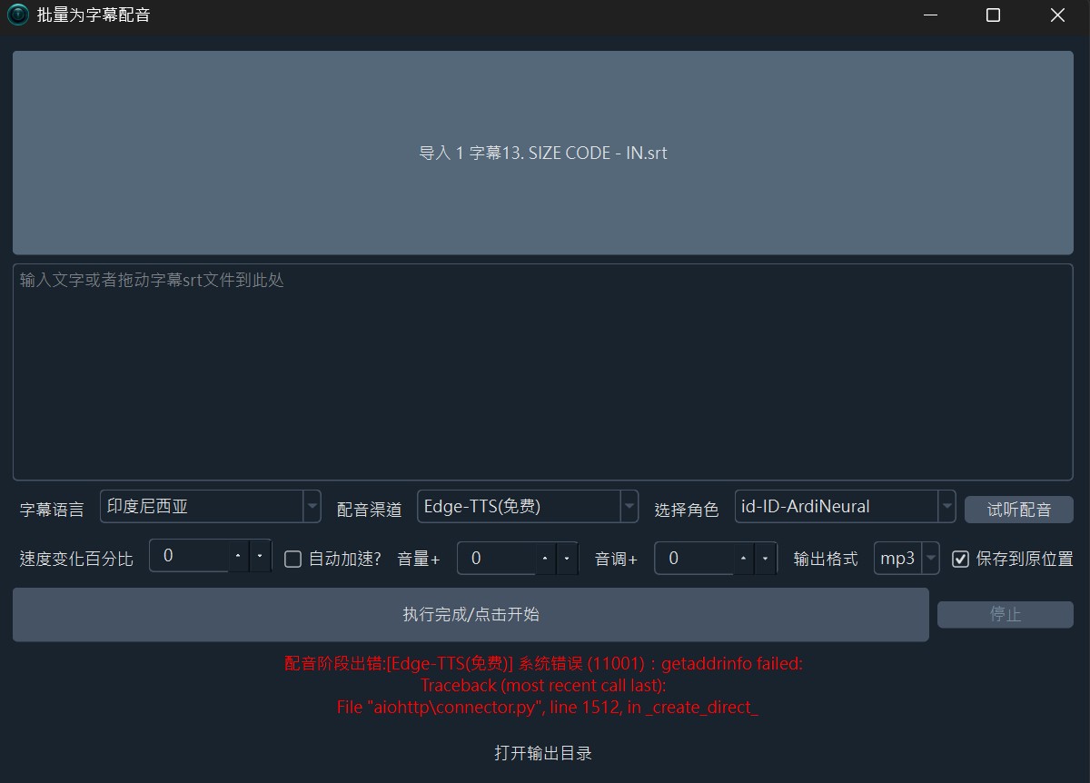This screenshot has height=783, width=1090.
Task: Click the 停止 stop button
Action: coord(1005,615)
